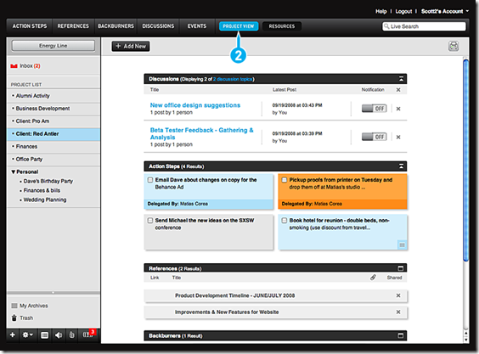
Task: Switch to Discussions tab
Action: pos(158,26)
